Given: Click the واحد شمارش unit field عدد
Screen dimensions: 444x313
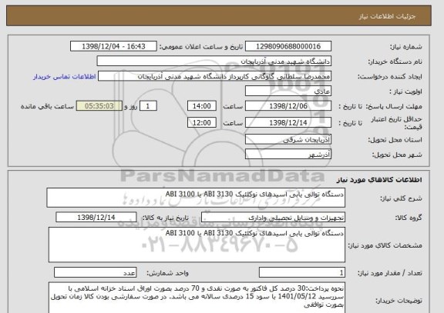Looking at the screenshot, I should [x=96, y=273].
